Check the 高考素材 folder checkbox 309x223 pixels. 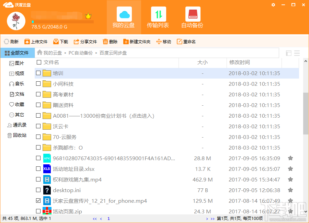click(x=38, y=94)
